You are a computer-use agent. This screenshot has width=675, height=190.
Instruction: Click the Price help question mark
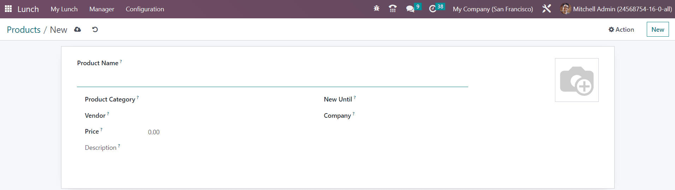pos(101,130)
